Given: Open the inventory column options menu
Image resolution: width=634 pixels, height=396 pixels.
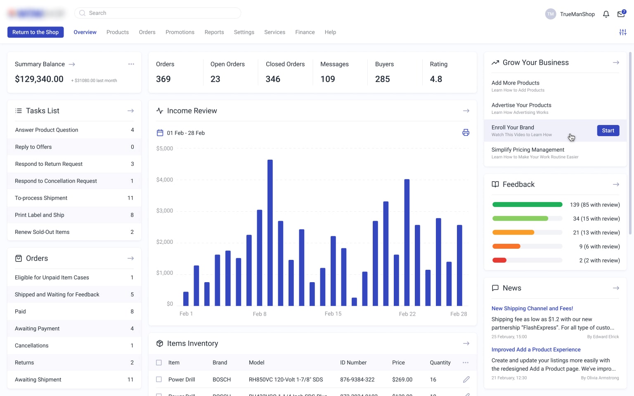Looking at the screenshot, I should [x=466, y=362].
